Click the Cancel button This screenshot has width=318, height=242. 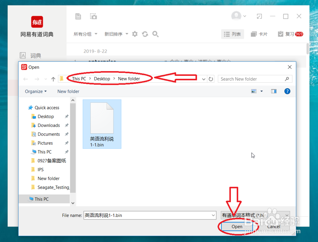pyautogui.click(x=273, y=226)
